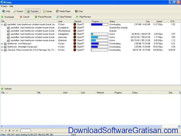Click the green Play/Preview triangle icon

point(77,17)
